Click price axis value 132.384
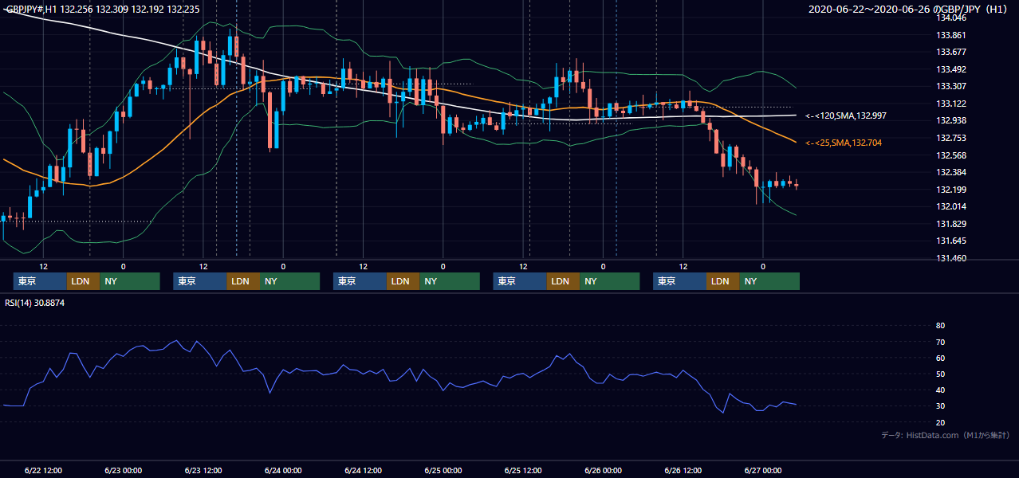 [x=951, y=172]
